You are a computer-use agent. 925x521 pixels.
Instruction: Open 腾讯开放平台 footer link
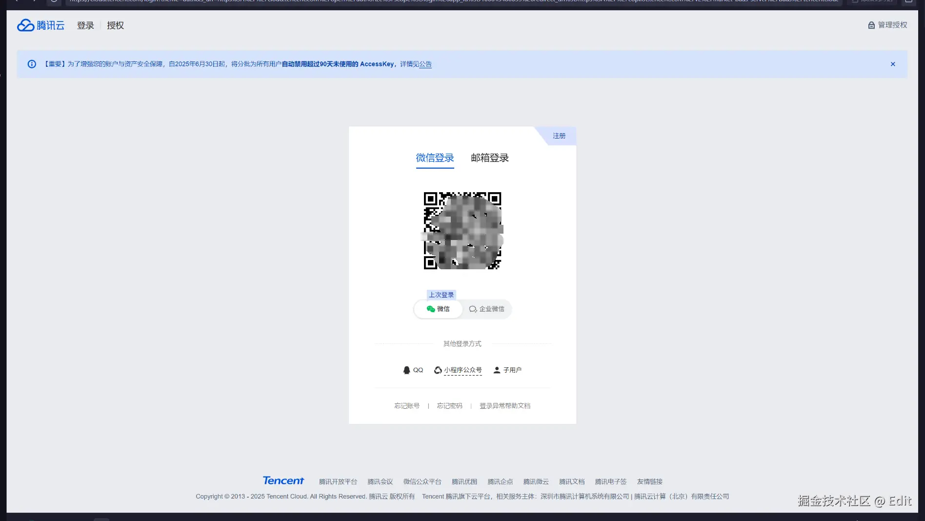pyautogui.click(x=338, y=481)
